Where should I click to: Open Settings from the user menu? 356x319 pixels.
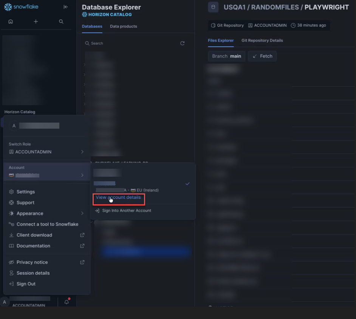25,192
